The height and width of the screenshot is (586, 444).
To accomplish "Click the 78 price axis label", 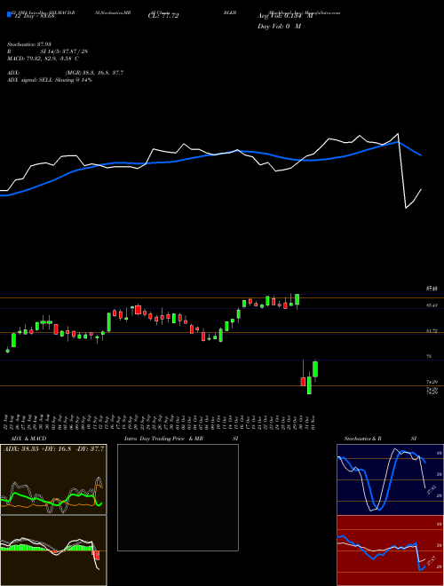I will tap(429, 357).
